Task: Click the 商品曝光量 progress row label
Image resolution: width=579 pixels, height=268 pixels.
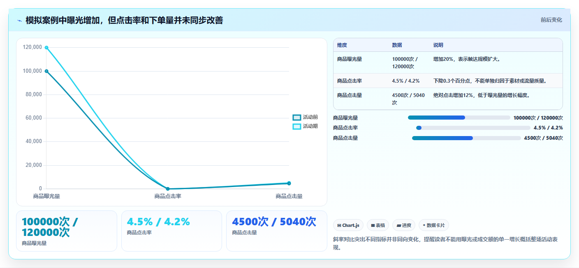Action: (x=345, y=118)
